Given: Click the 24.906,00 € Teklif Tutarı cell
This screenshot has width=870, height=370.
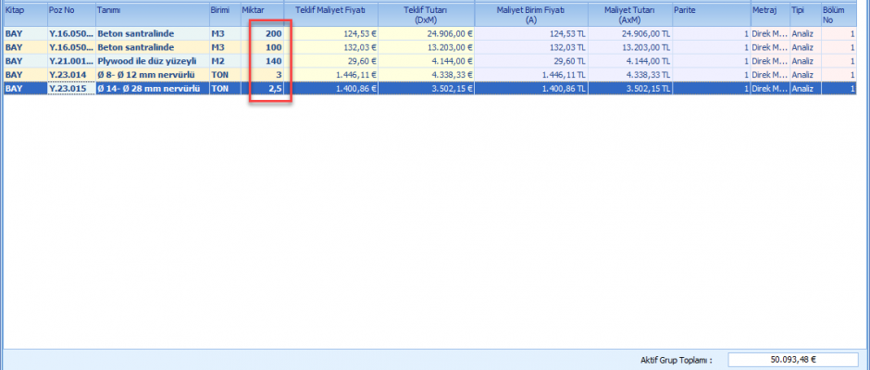Looking at the screenshot, I should 426,33.
